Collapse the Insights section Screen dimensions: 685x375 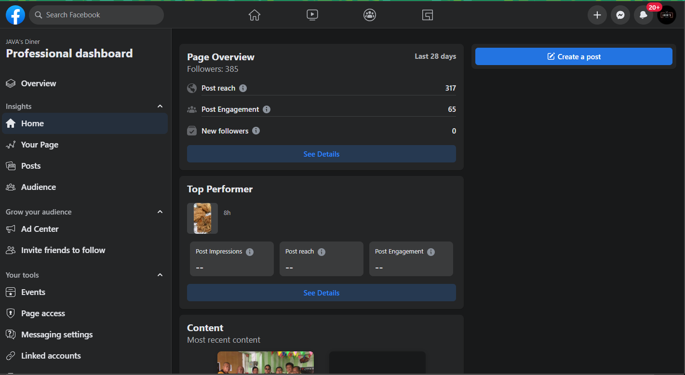click(x=160, y=106)
